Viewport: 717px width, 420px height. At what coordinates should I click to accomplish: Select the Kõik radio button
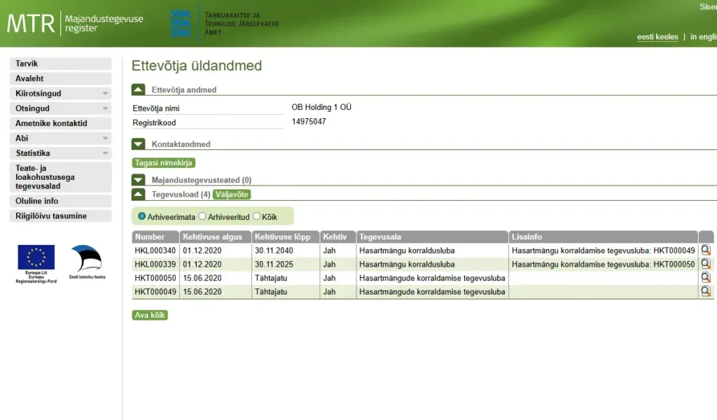click(256, 217)
